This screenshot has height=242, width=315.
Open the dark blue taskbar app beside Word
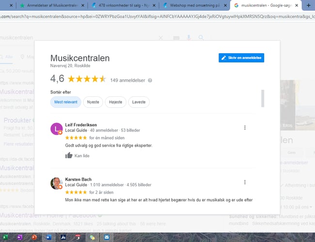(63, 237)
